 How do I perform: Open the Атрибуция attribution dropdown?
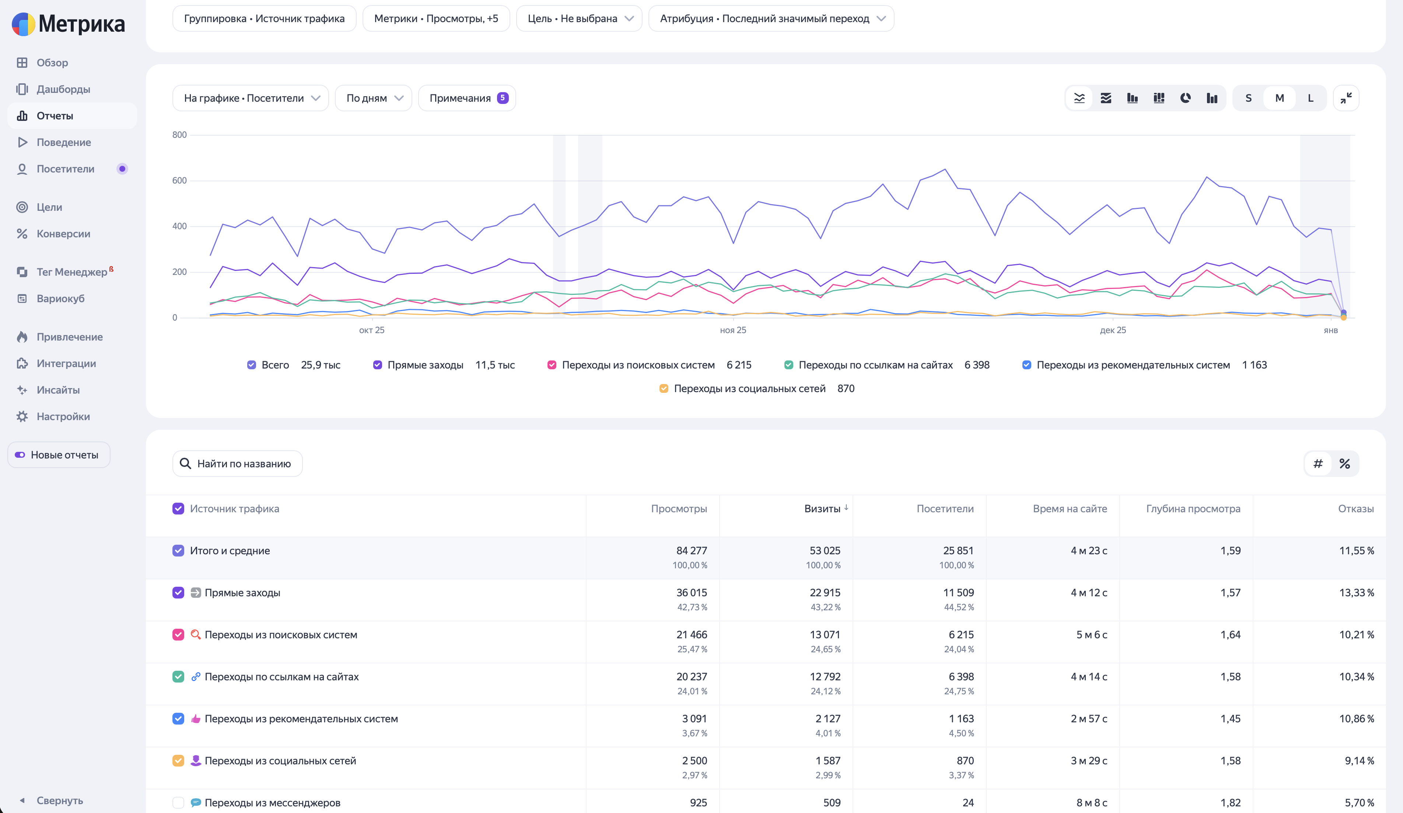pyautogui.click(x=771, y=18)
